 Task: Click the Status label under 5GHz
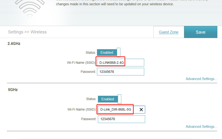(x=91, y=99)
